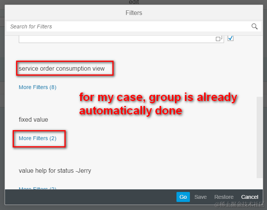
Task: Click the filter value input field
Action: [x=121, y=39]
